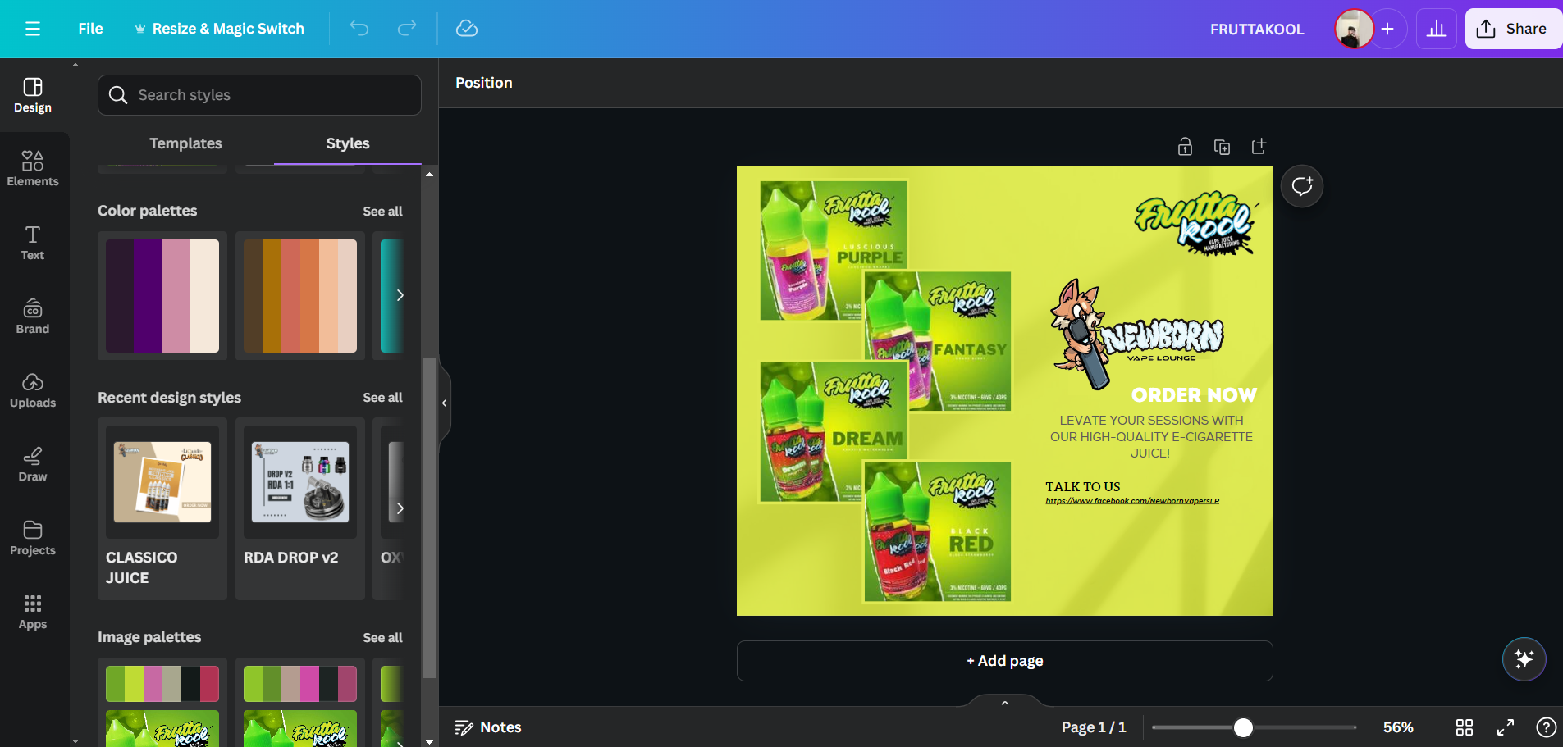Select the ORDER NOW heading on canvas
The height and width of the screenshot is (747, 1563).
[x=1194, y=395]
